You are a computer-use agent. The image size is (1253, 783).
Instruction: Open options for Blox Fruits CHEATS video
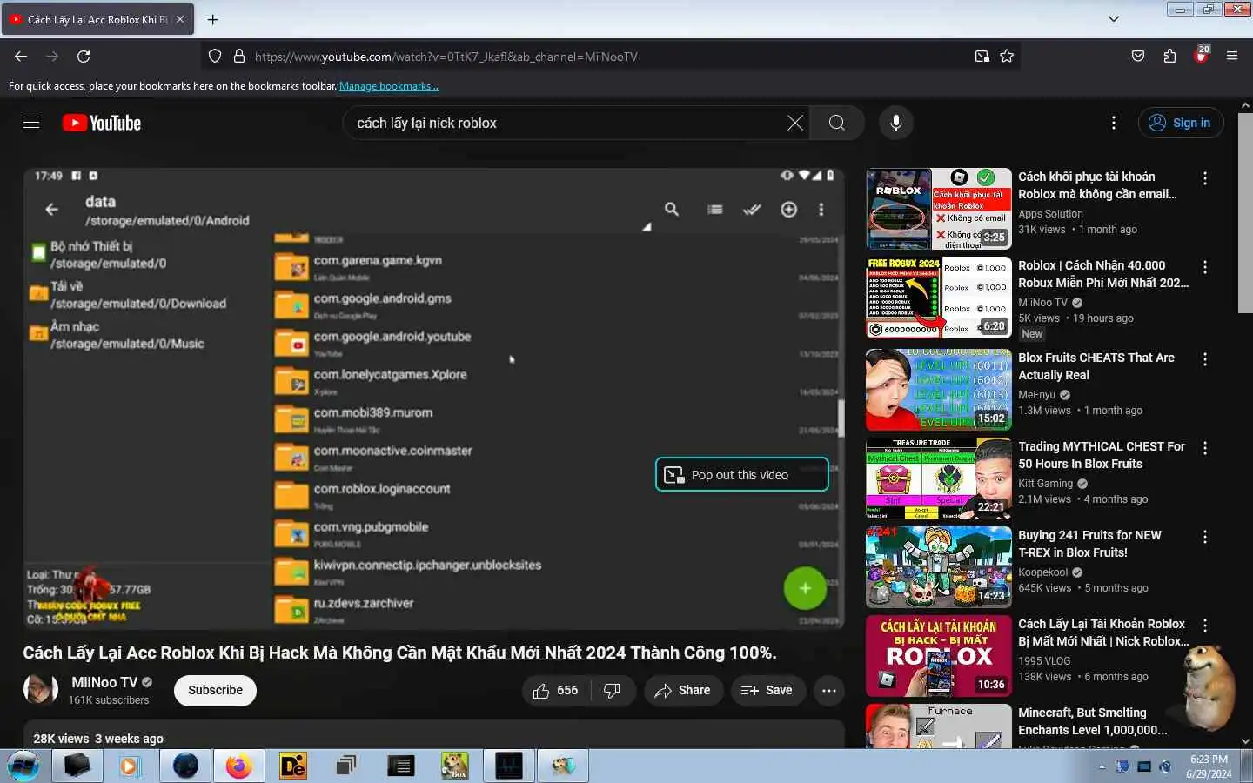tap(1204, 359)
